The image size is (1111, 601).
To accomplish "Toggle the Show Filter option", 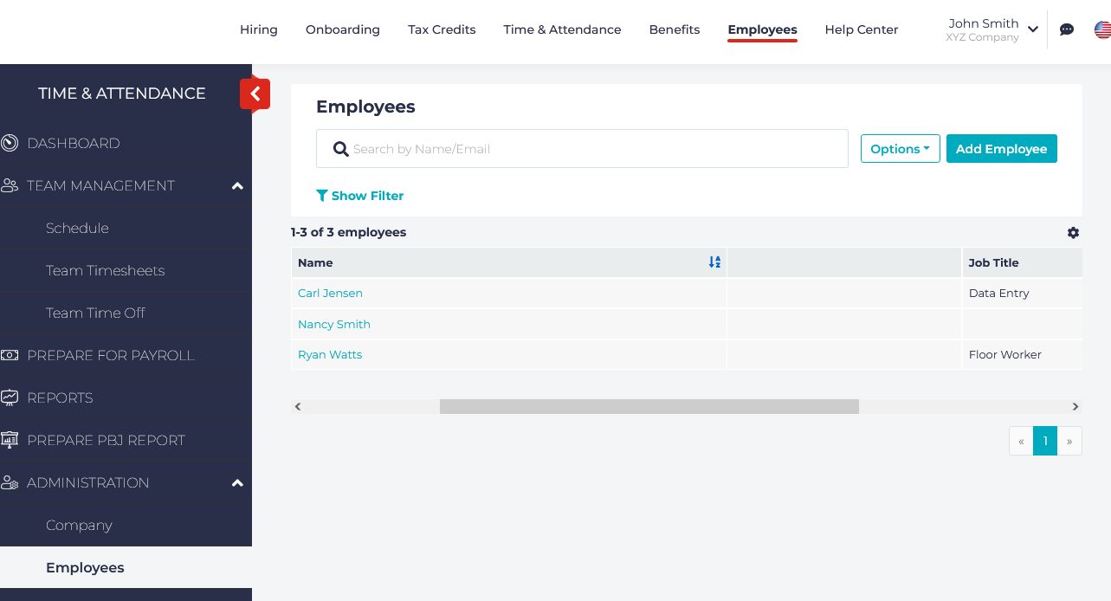I will 359,195.
